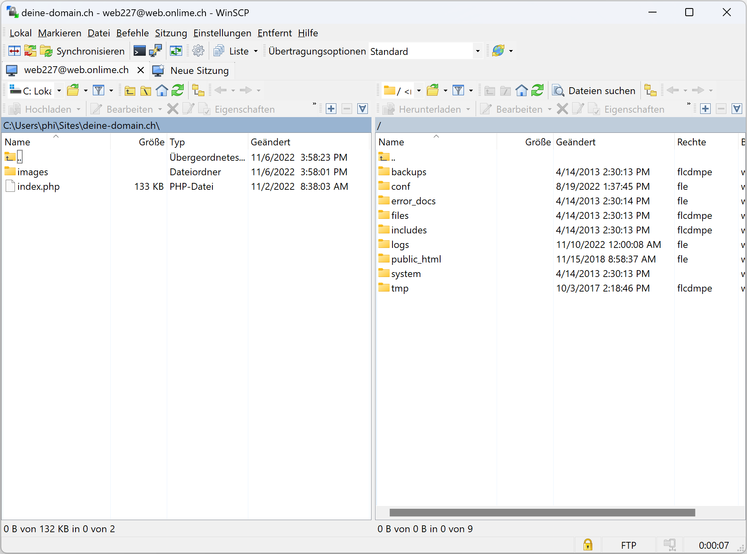
Task: Sort local panel by Größe column header
Action: 138,142
